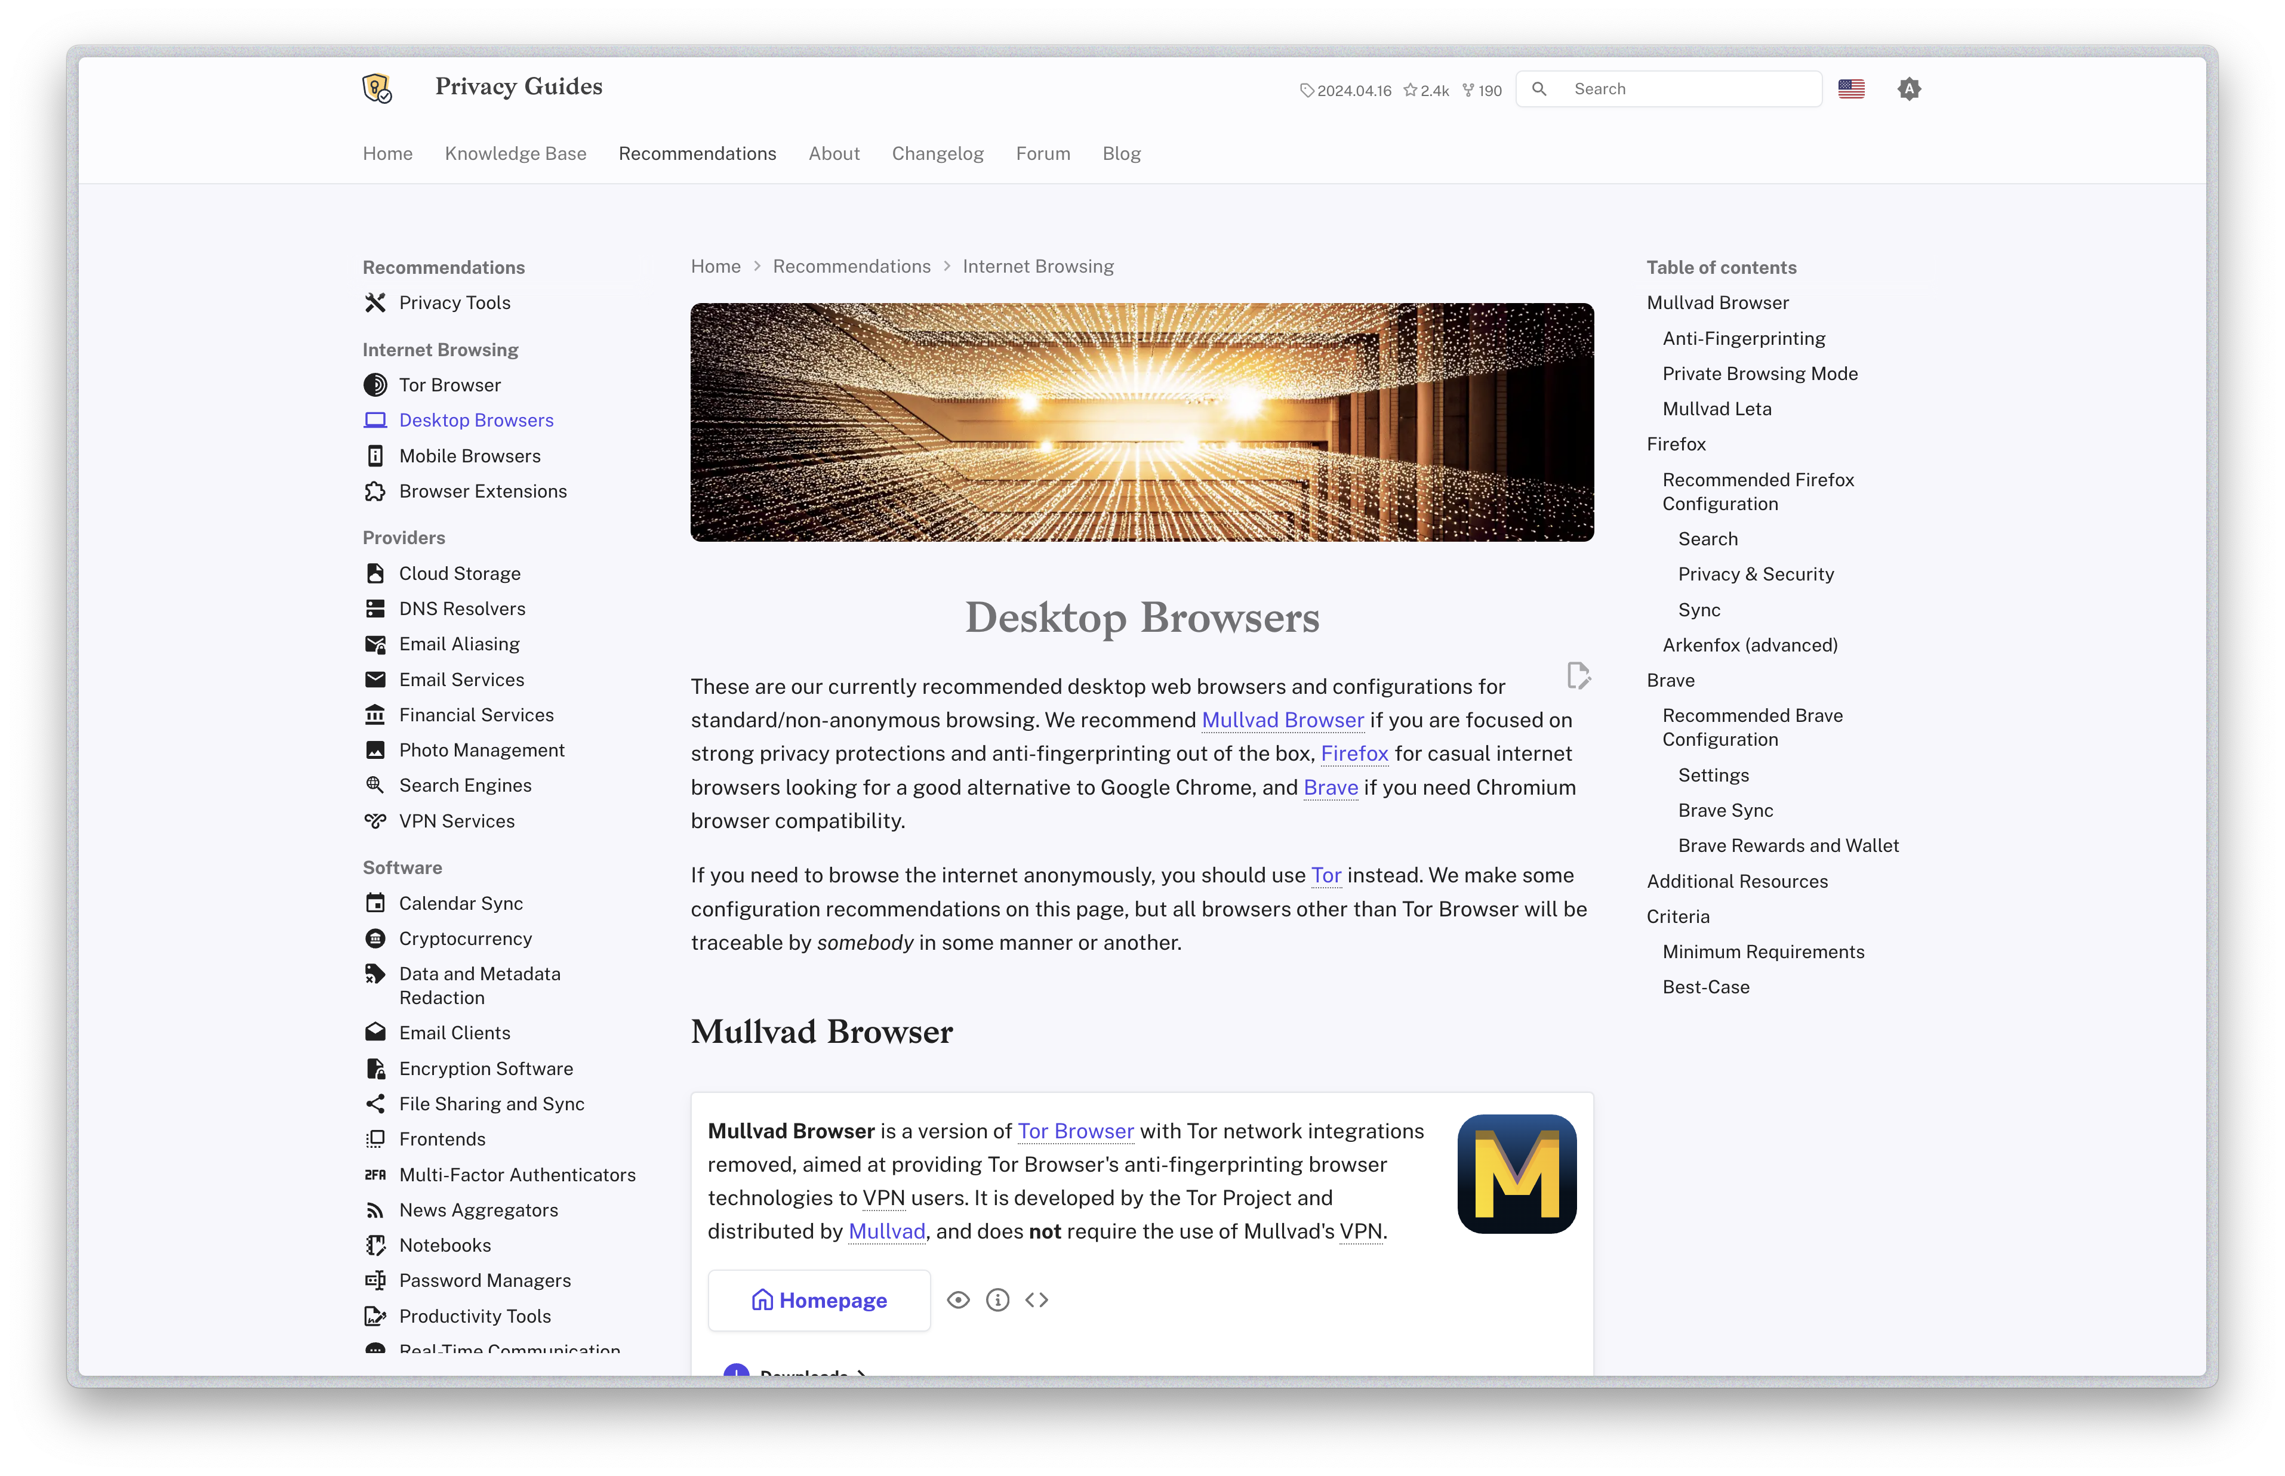Follow the Mullvad link after 'distributed by'
Viewport: 2285px width, 1476px height.
pos(887,1231)
